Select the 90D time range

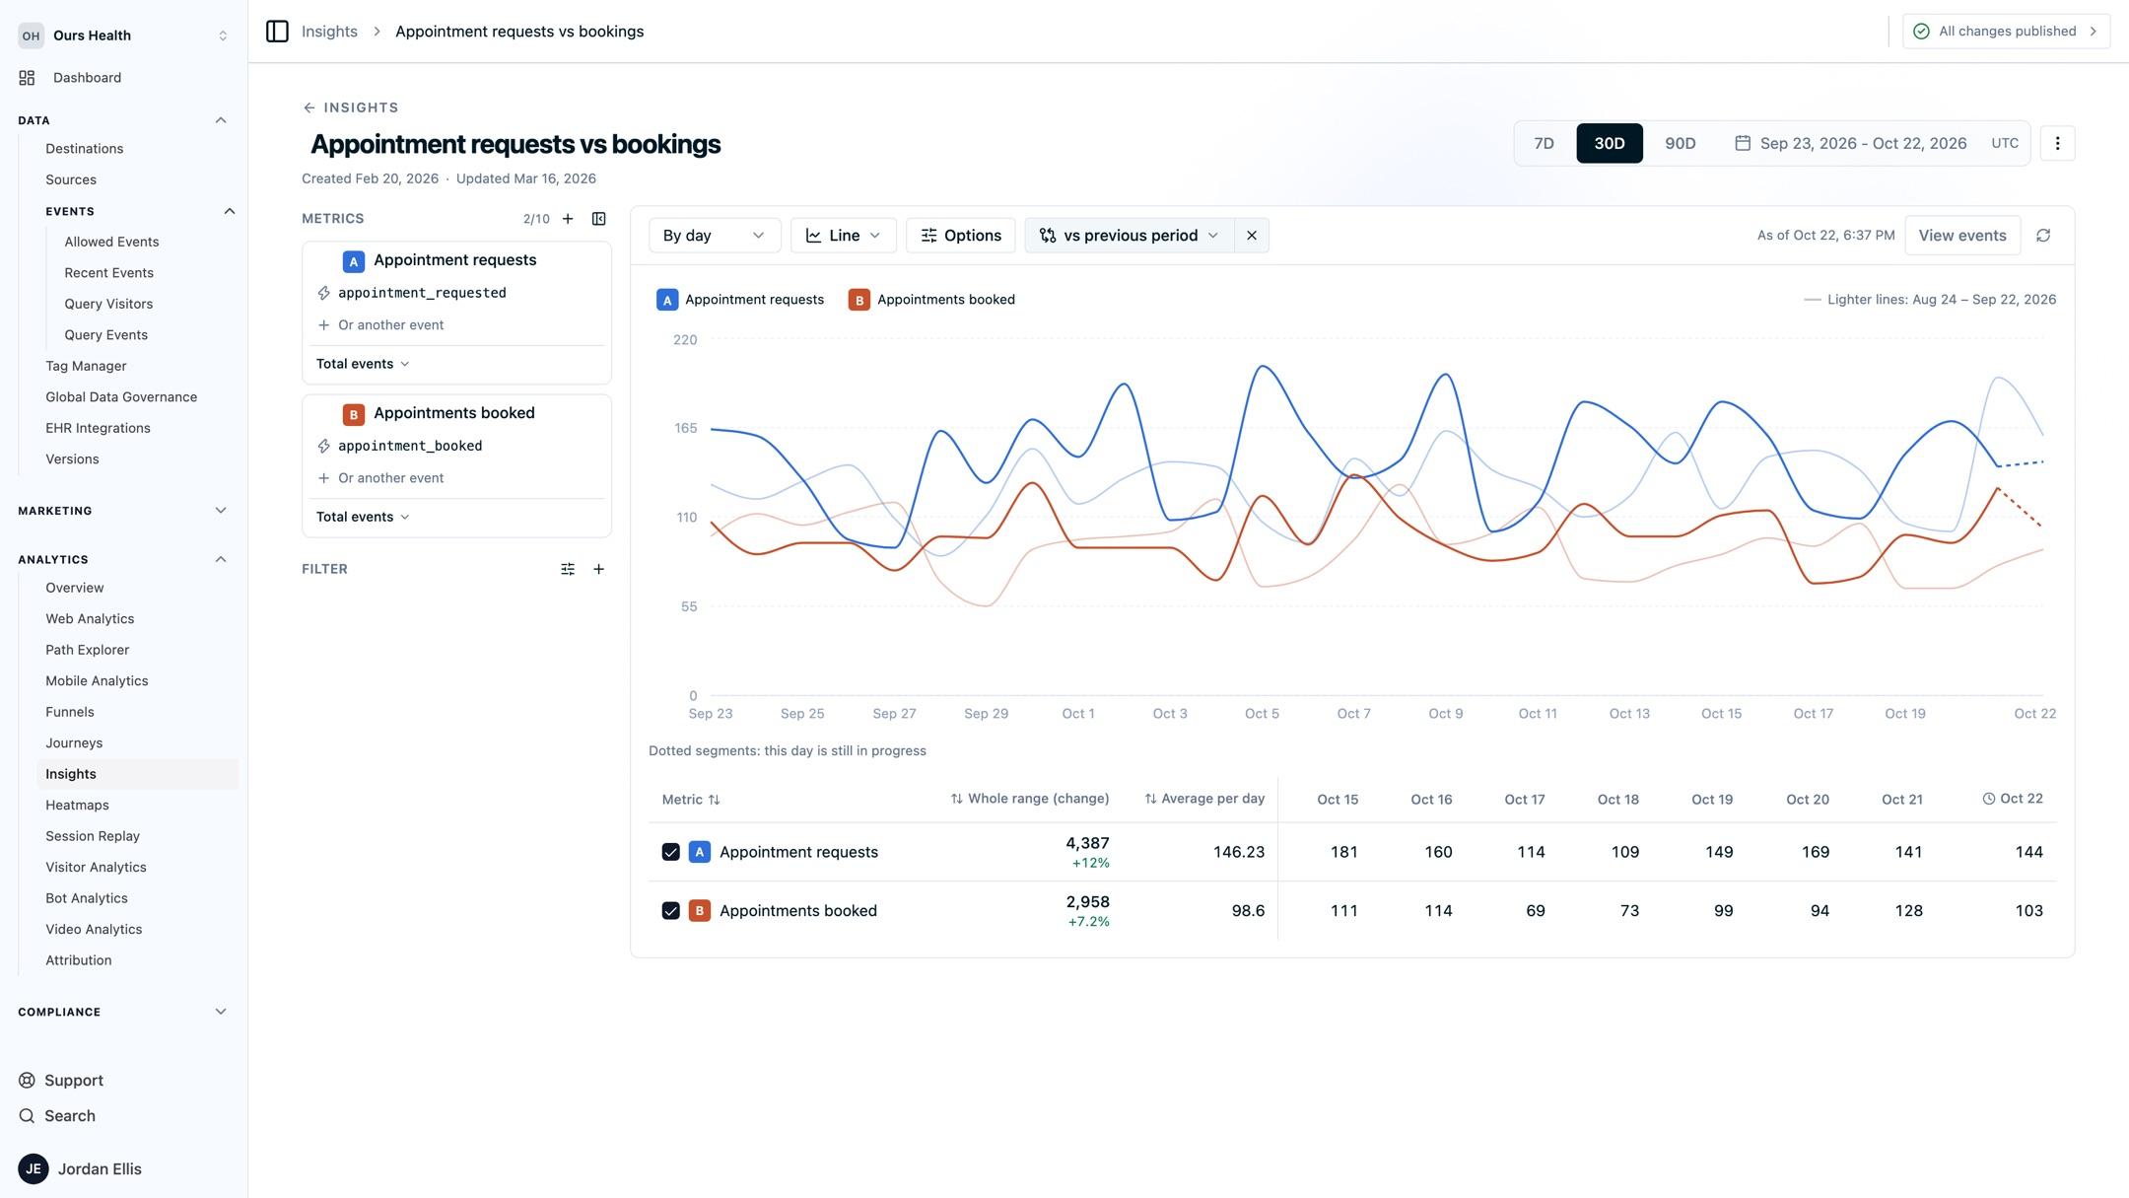pos(1681,144)
